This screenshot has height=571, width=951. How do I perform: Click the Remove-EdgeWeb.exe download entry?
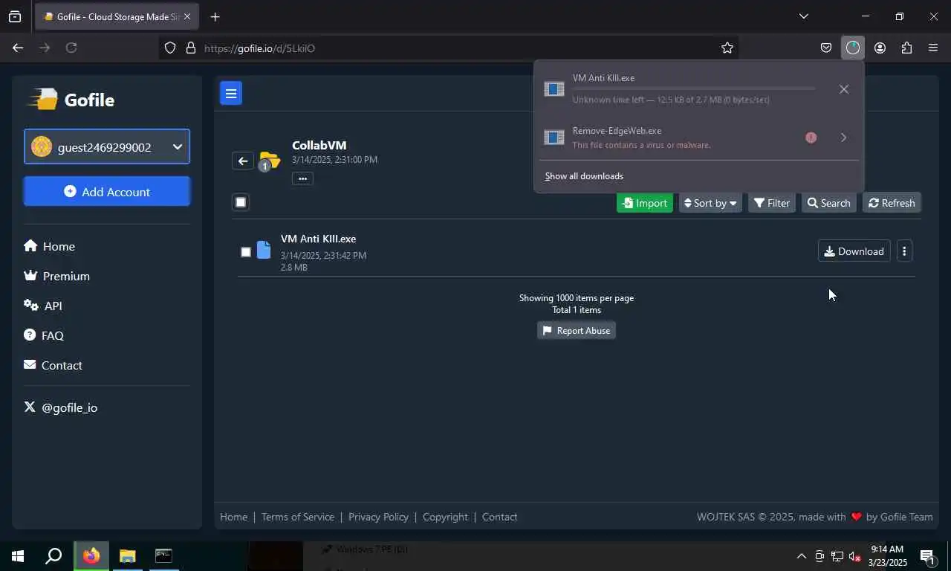pos(698,138)
